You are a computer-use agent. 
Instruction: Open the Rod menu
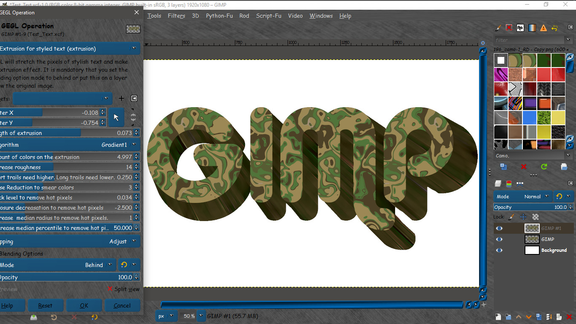[244, 16]
